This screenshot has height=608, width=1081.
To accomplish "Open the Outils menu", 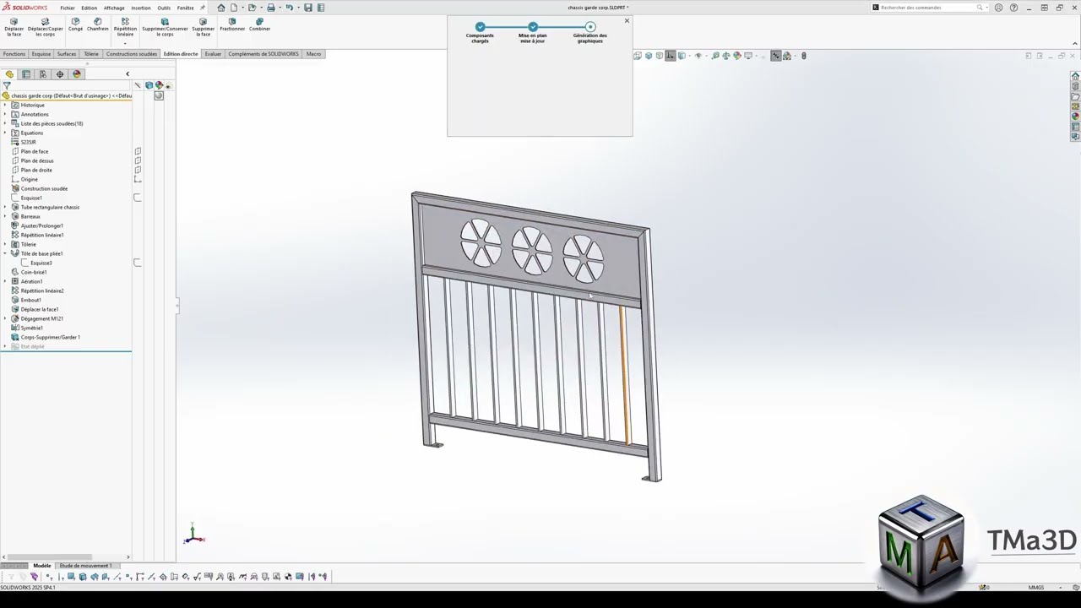I will click(x=164, y=8).
